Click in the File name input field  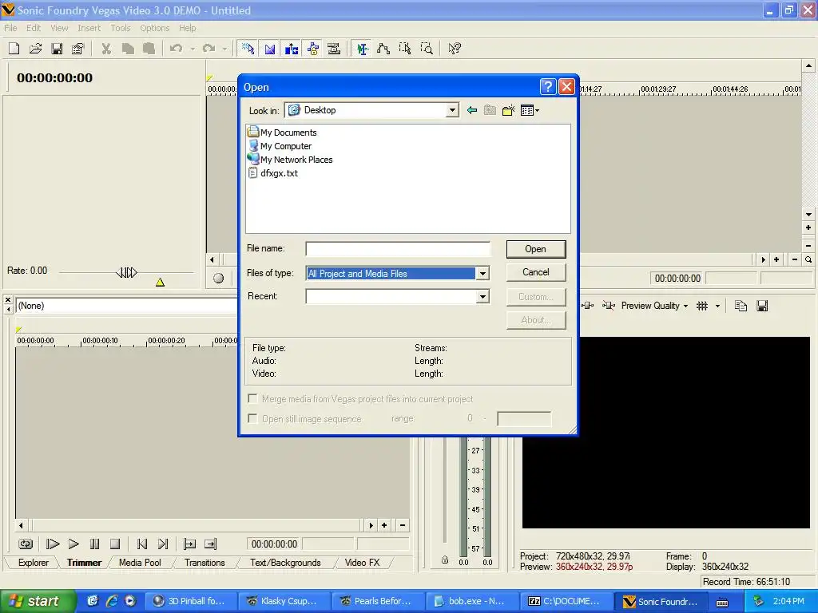click(x=398, y=249)
